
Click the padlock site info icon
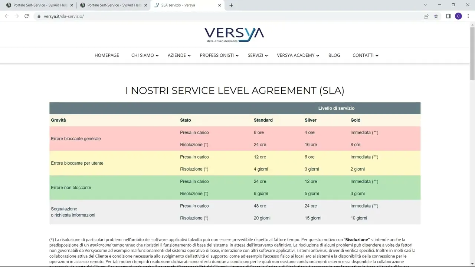pyautogui.click(x=39, y=16)
